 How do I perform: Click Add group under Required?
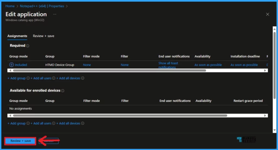click(17, 78)
